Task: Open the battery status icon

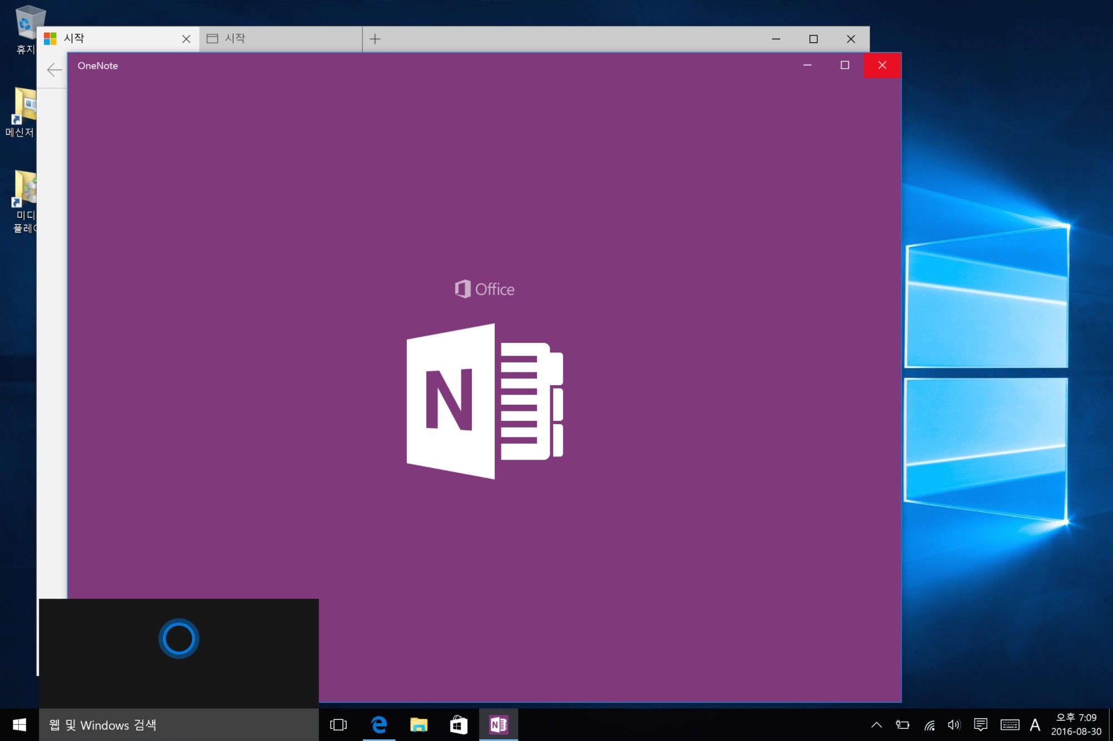Action: [902, 725]
